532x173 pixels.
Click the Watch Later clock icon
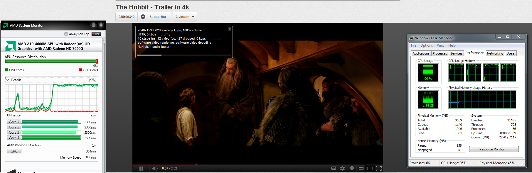pyautogui.click(x=352, y=168)
